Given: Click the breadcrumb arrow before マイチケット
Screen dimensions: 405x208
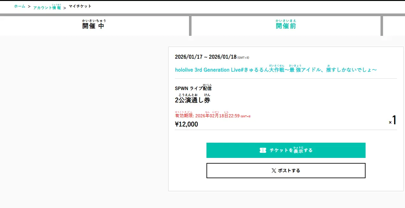Looking at the screenshot, I should (x=65, y=8).
